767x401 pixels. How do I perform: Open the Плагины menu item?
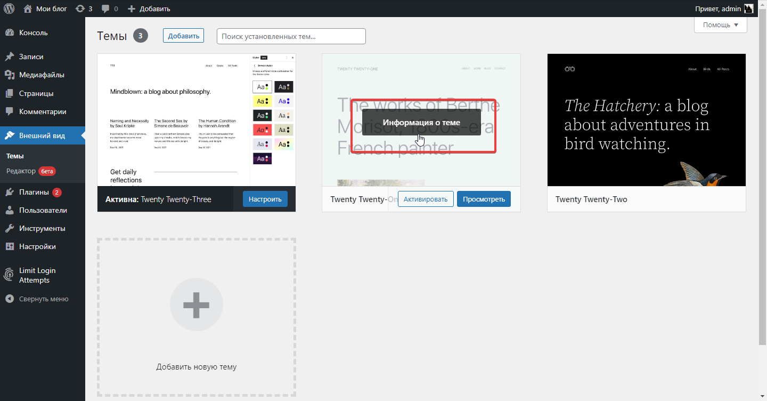(x=43, y=192)
